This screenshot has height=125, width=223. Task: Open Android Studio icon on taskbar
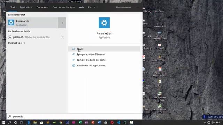pyautogui.click(x=54, y=122)
